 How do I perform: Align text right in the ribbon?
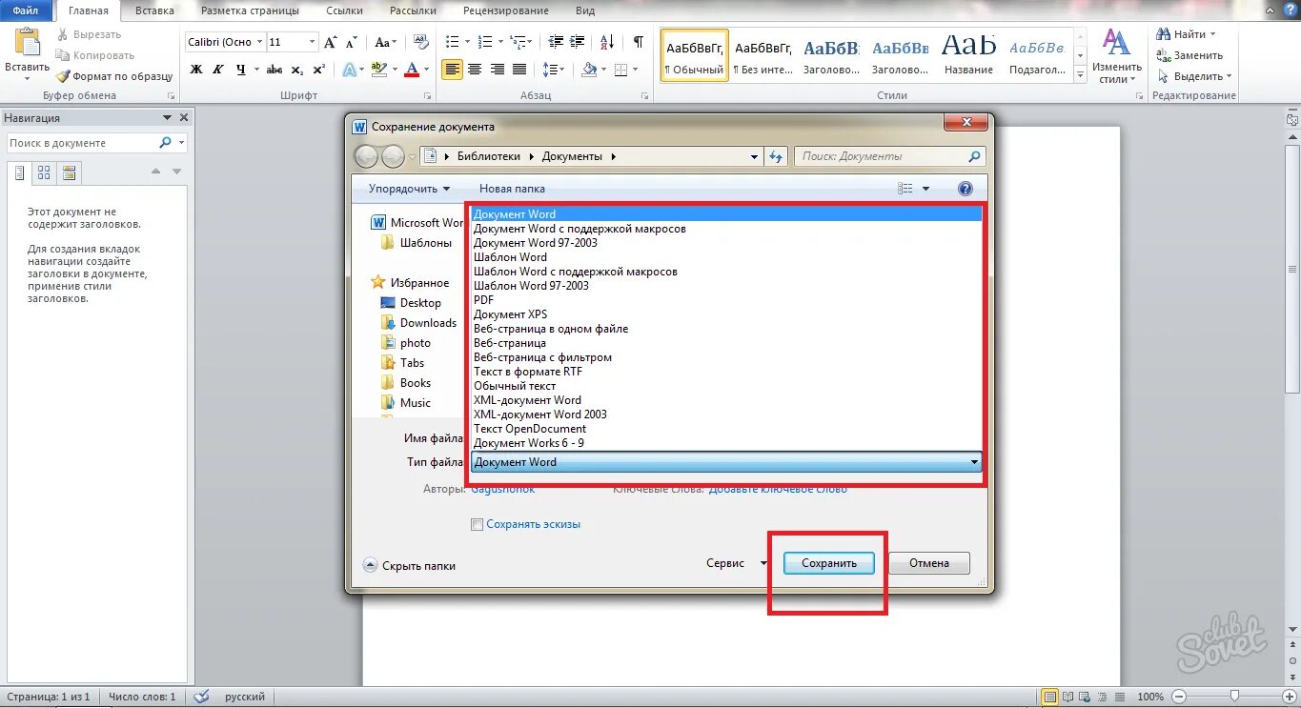[497, 70]
